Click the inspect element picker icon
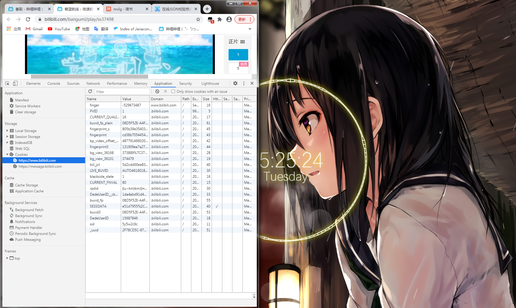This screenshot has width=516, height=308. (x=7, y=84)
